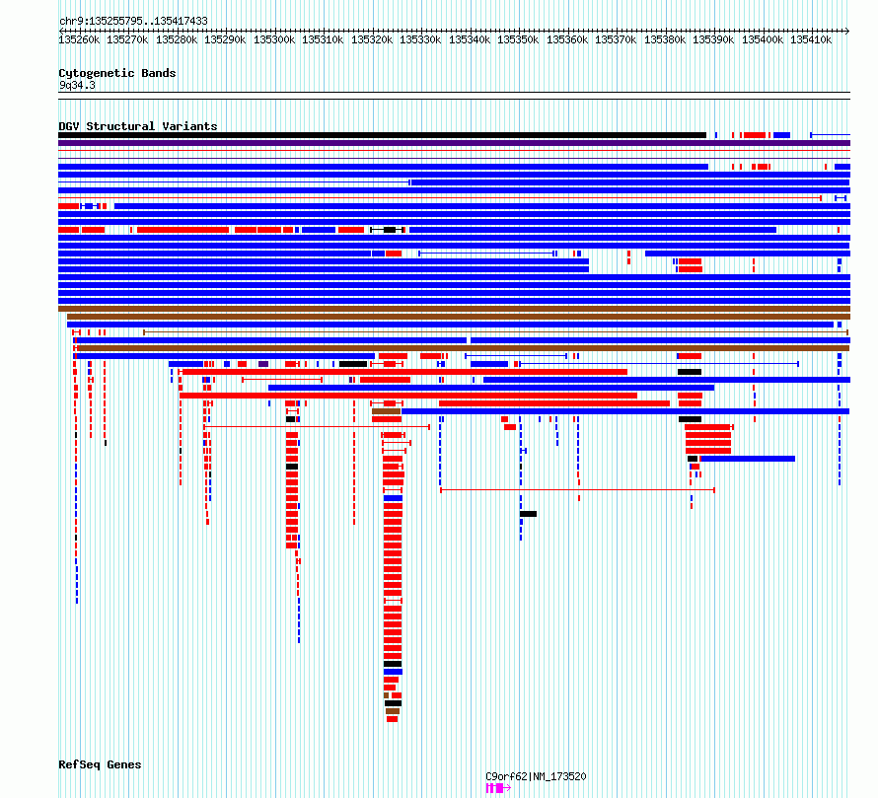Click the 135350k ruler label
The image size is (878, 798).
(x=518, y=39)
